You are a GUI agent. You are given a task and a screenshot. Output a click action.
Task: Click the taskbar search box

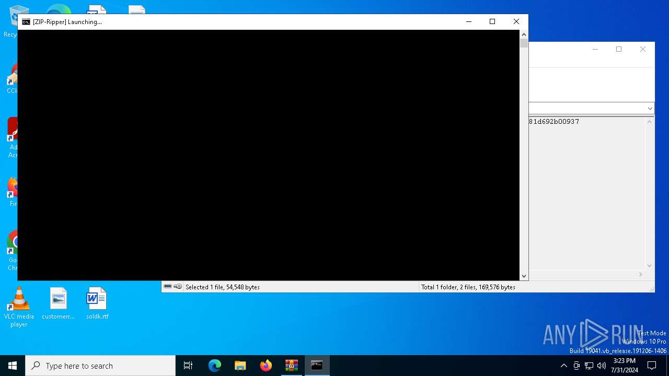point(100,366)
